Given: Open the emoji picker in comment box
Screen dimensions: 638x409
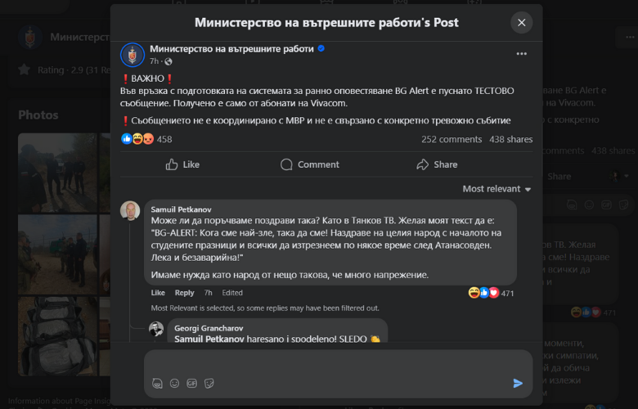Looking at the screenshot, I should coord(174,383).
